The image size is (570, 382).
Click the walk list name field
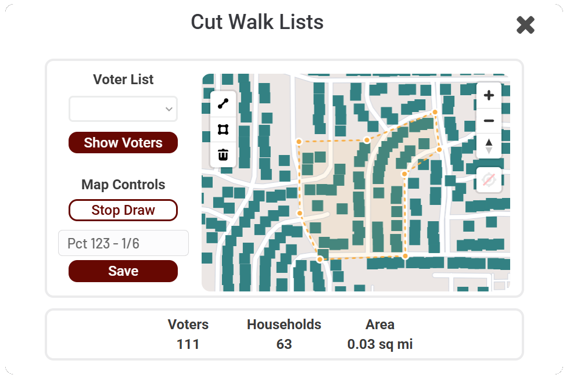123,243
